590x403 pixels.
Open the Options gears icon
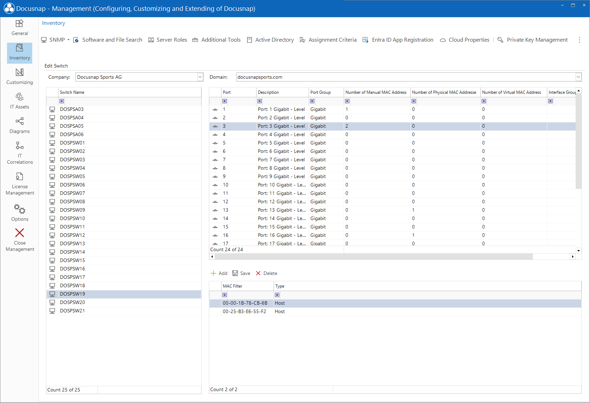tap(20, 209)
